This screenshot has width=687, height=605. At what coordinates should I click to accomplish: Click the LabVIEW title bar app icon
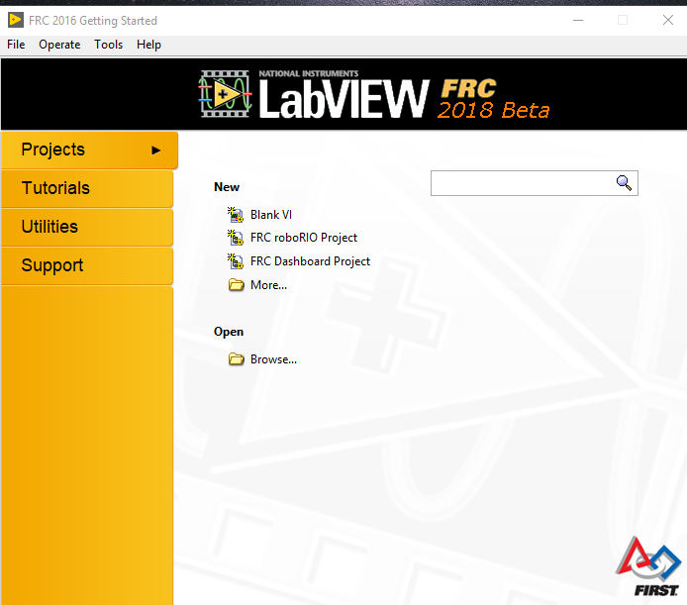click(15, 20)
